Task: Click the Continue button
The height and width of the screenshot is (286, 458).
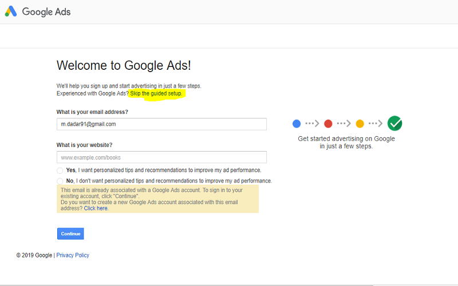Action: 70,234
